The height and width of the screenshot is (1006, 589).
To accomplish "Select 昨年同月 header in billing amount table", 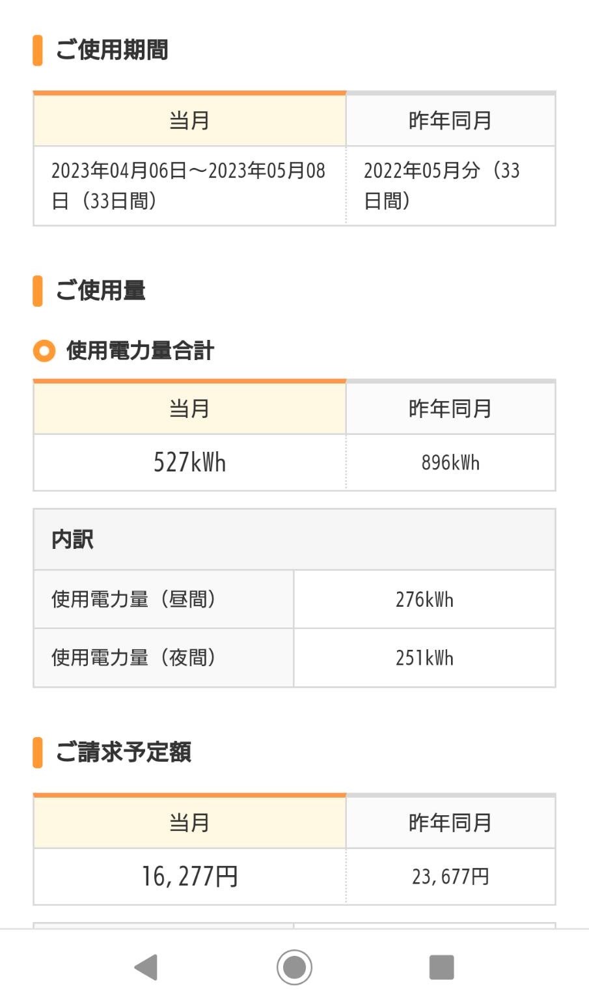I will tap(450, 822).
